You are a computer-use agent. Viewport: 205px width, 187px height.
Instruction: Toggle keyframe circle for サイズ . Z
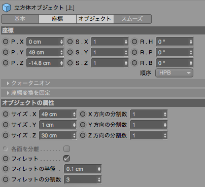pyautogui.click(x=6, y=135)
